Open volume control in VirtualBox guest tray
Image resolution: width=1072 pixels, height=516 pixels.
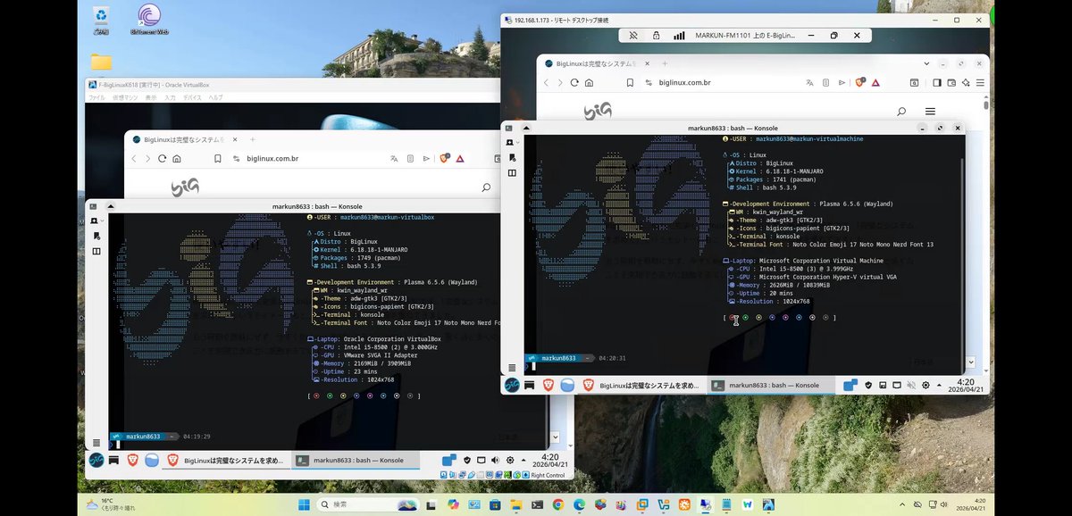click(x=496, y=460)
